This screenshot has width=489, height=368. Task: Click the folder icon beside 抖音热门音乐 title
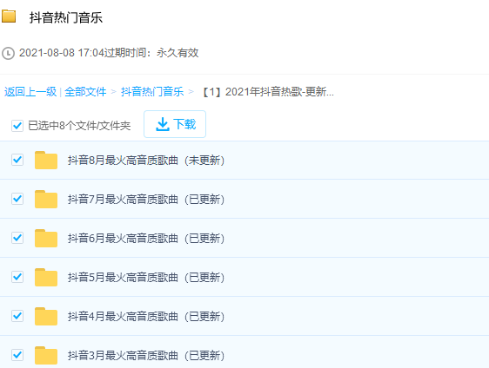[9, 16]
